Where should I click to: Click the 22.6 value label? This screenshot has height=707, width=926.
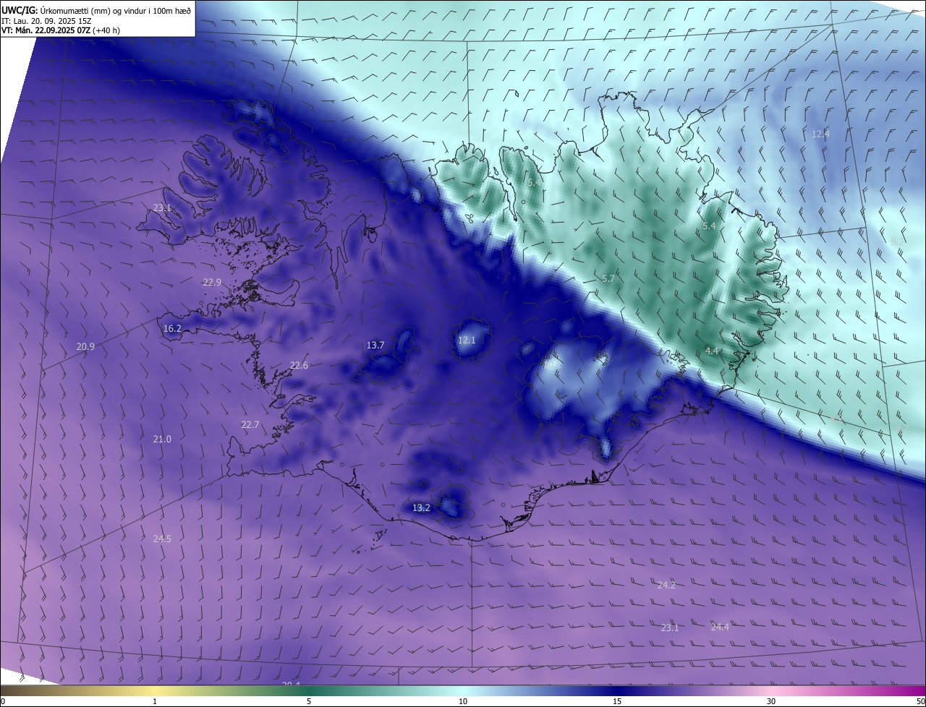pos(299,365)
